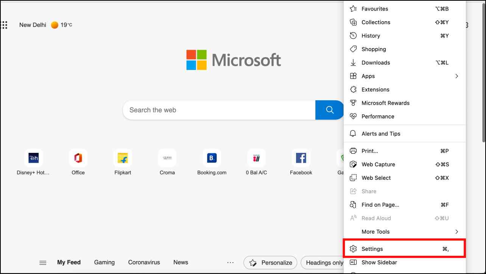Click the History clock icon
This screenshot has width=486, height=274.
click(x=353, y=36)
